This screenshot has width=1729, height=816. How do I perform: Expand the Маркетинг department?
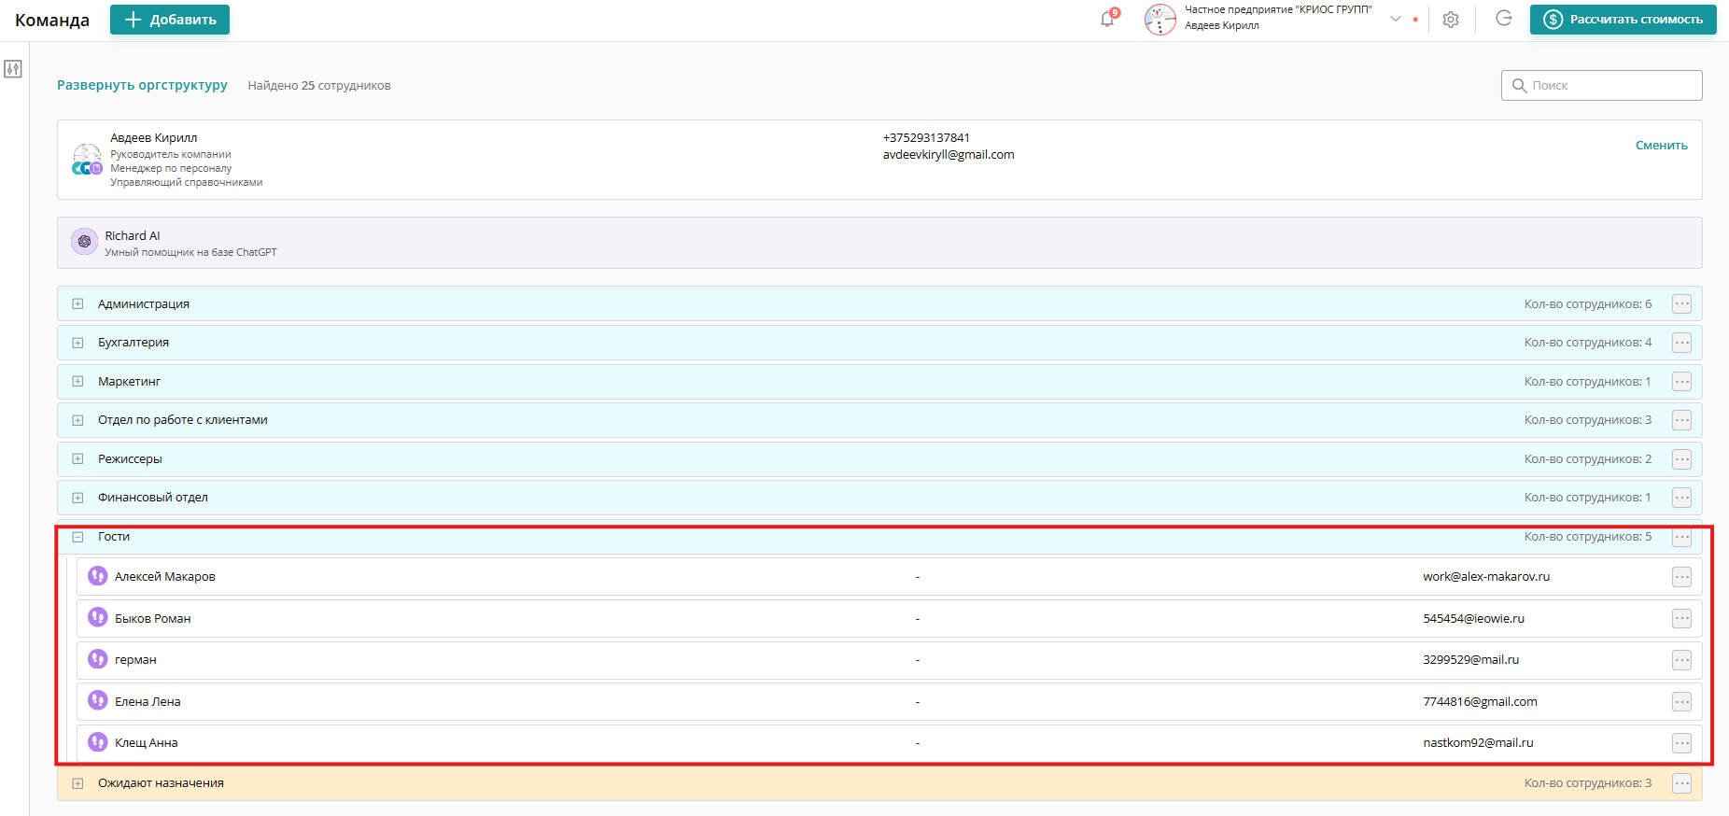(x=77, y=382)
